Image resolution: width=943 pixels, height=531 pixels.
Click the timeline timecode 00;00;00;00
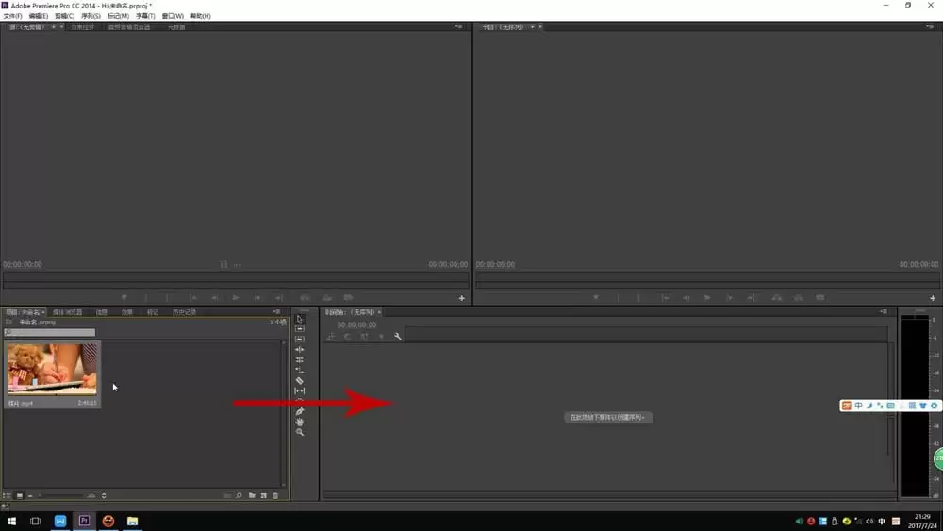356,324
